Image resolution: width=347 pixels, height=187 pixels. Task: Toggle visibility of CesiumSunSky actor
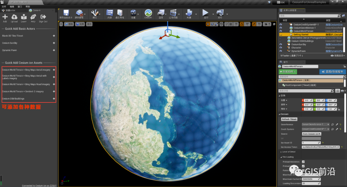point(280,44)
